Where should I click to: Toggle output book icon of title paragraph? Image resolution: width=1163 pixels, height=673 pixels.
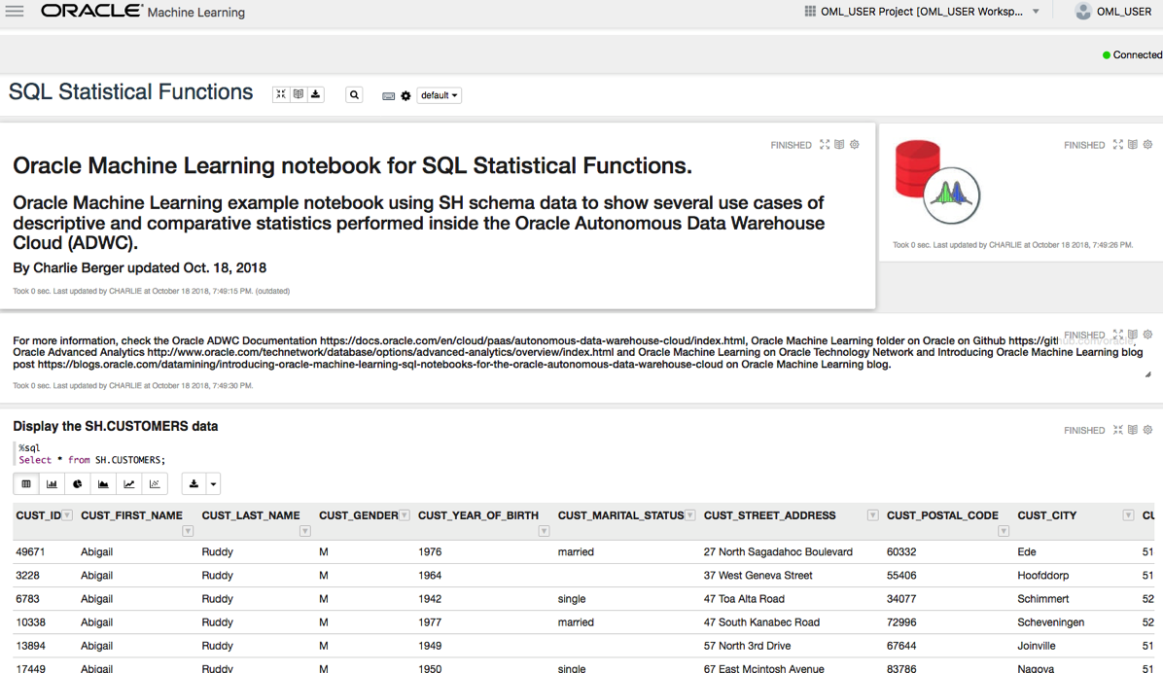pos(839,145)
